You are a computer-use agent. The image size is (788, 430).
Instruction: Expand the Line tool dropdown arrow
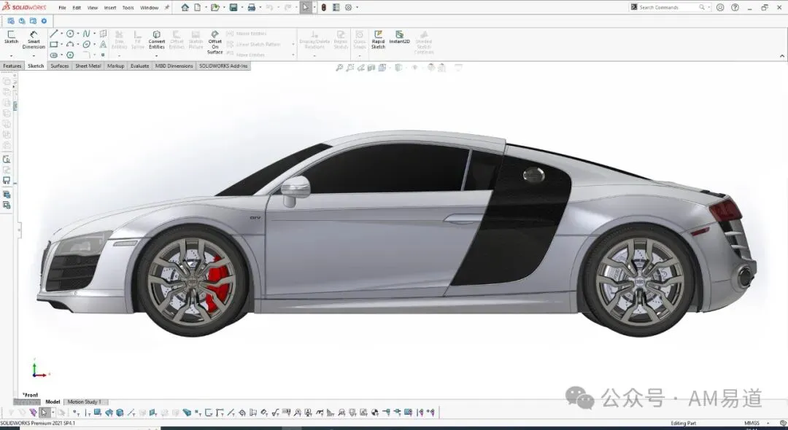pyautogui.click(x=61, y=34)
